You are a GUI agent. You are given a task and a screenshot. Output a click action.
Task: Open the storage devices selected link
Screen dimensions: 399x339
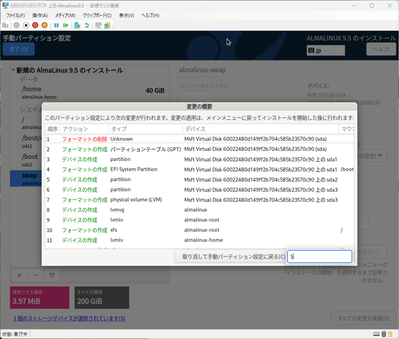coord(69,318)
